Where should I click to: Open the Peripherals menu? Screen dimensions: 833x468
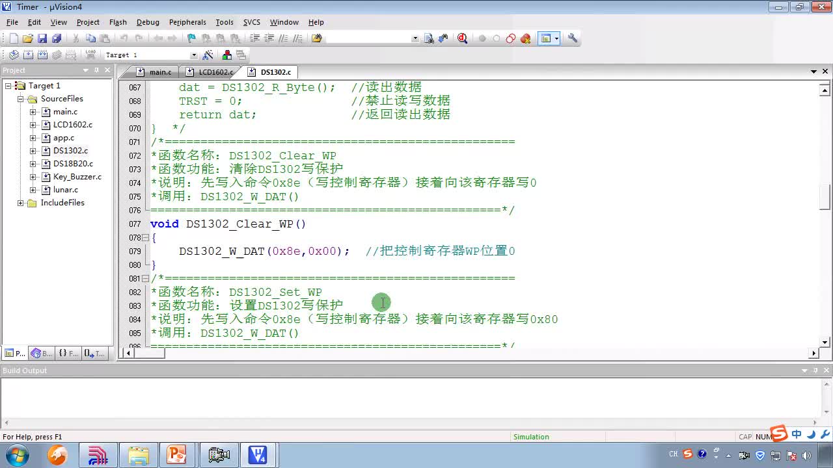pyautogui.click(x=187, y=22)
